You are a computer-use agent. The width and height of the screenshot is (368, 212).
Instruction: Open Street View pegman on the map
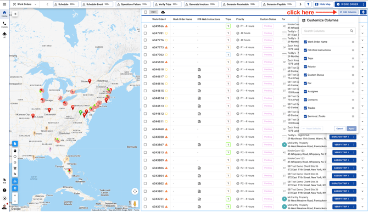point(135,204)
